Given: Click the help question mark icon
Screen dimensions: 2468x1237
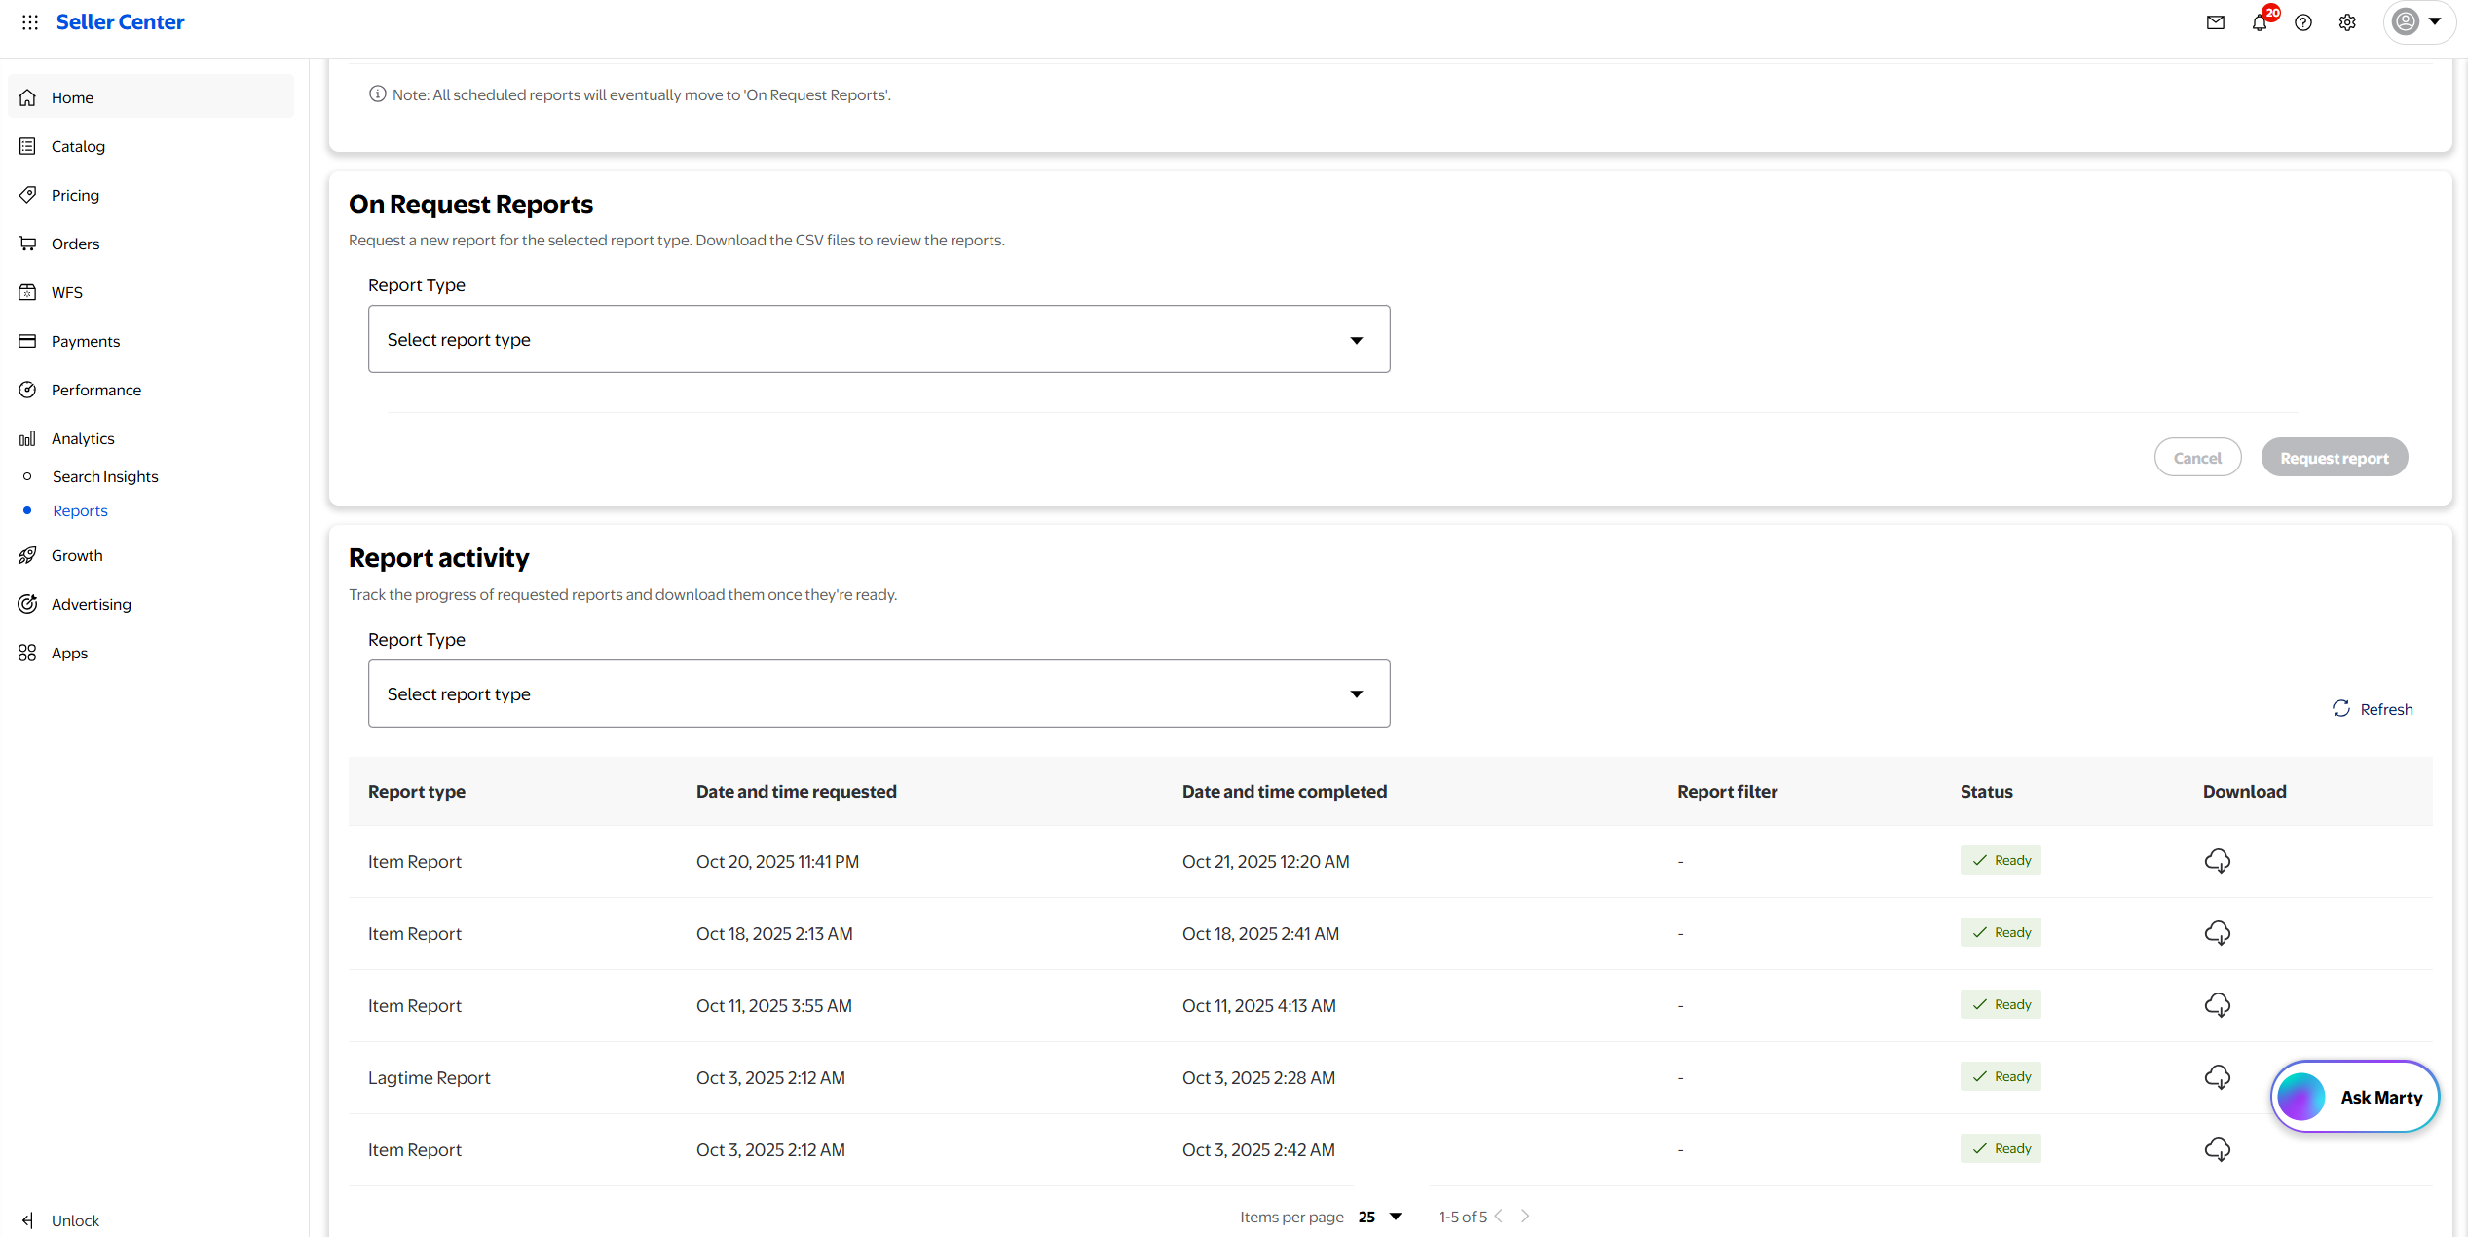Looking at the screenshot, I should pyautogui.click(x=2303, y=22).
